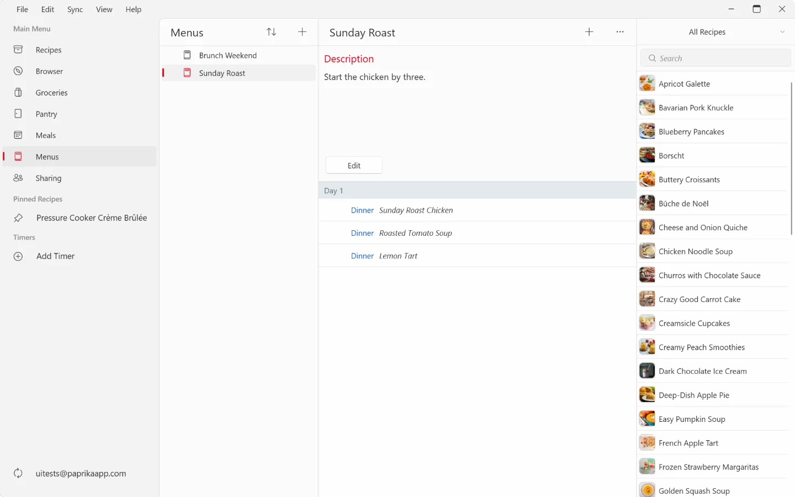This screenshot has width=795, height=497.
Task: Open the View menu
Action: 104,9
